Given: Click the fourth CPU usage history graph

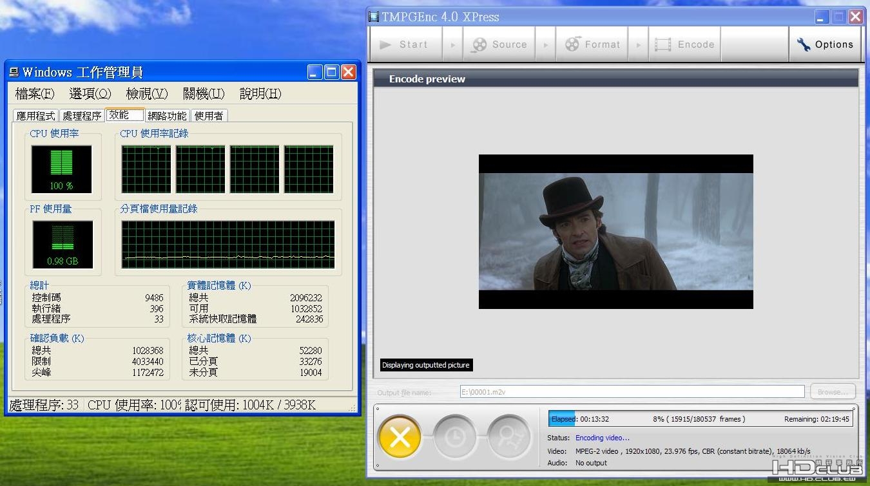Looking at the screenshot, I should click(309, 169).
